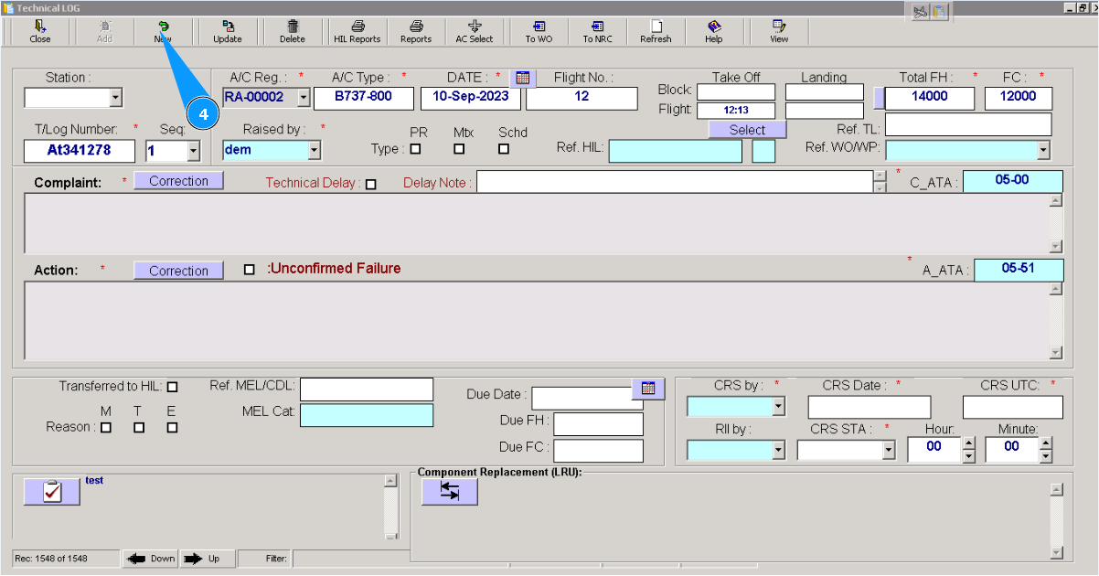Click in the Action text area
The height and width of the screenshot is (576, 1099).
(x=537, y=321)
